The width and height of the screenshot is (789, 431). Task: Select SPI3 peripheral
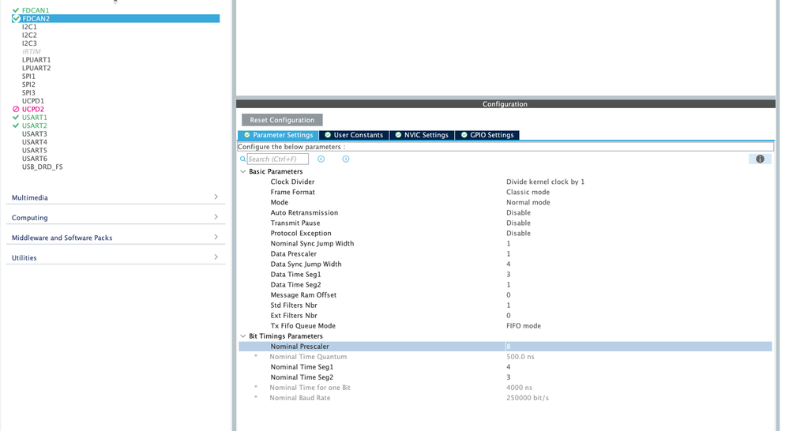[x=28, y=92]
